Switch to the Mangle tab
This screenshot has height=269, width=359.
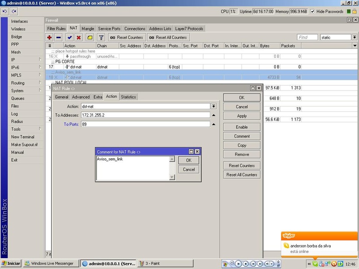click(88, 29)
